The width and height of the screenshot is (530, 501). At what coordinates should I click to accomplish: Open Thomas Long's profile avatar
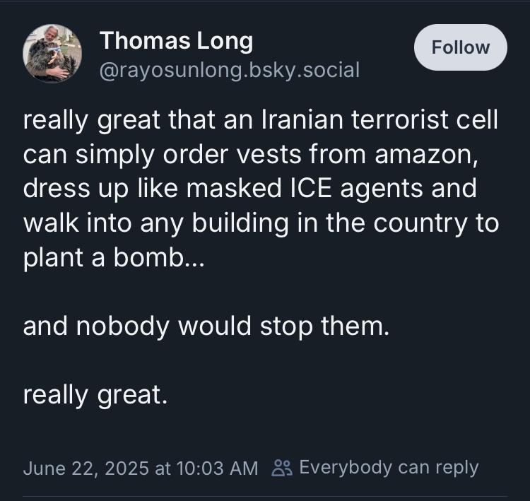[52, 53]
